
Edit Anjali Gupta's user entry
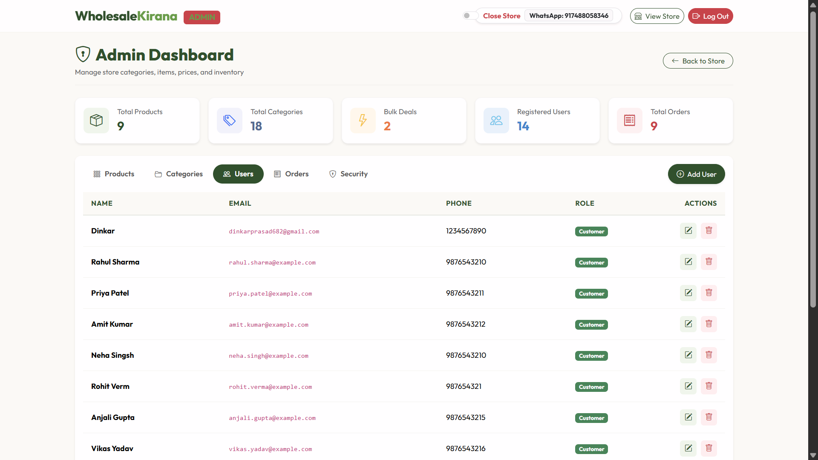click(x=688, y=417)
